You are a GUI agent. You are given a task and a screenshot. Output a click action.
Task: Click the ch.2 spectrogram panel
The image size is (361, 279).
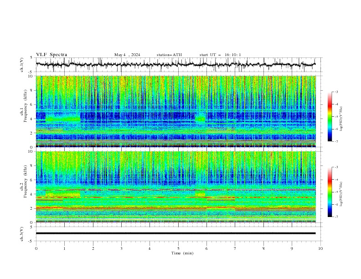click(x=175, y=187)
